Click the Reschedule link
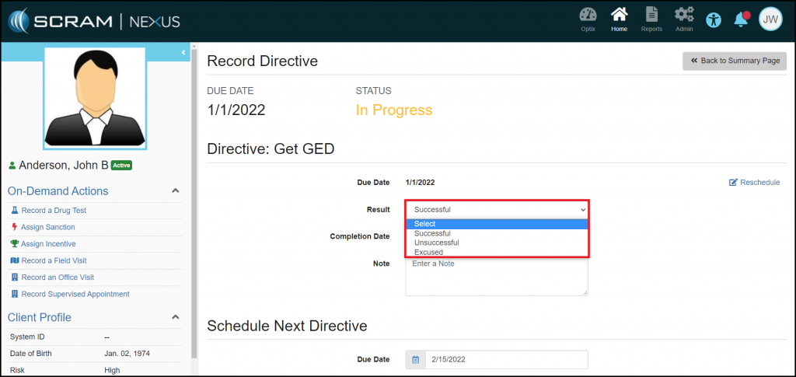 coord(754,183)
